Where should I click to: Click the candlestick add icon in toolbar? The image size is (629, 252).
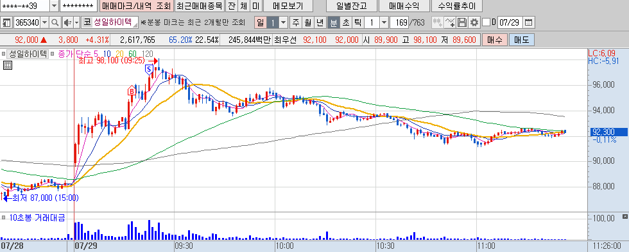pyautogui.click(x=438, y=22)
